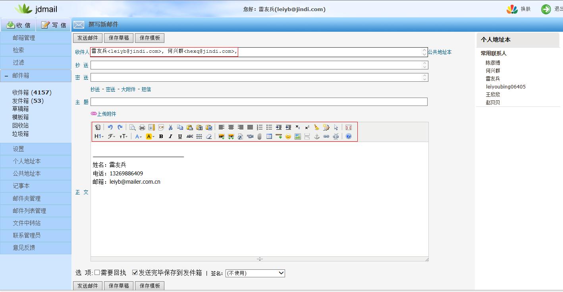Click the bottom 保存模板 button
The image size is (563, 292).
pos(150,286)
